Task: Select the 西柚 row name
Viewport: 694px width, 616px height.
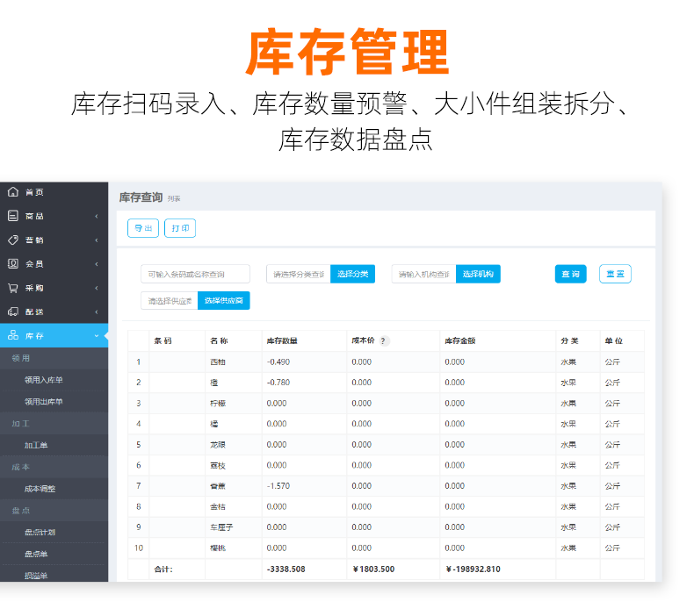Action: [x=218, y=362]
